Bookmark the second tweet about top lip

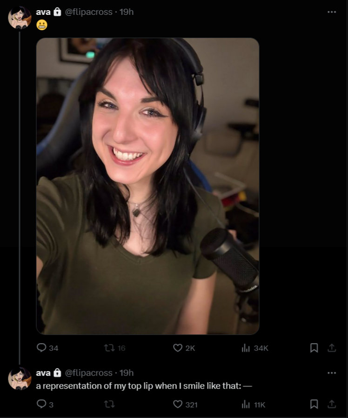(x=314, y=405)
